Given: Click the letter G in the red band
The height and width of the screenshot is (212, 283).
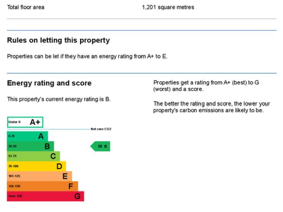Looking at the screenshot, I should 77,196.
